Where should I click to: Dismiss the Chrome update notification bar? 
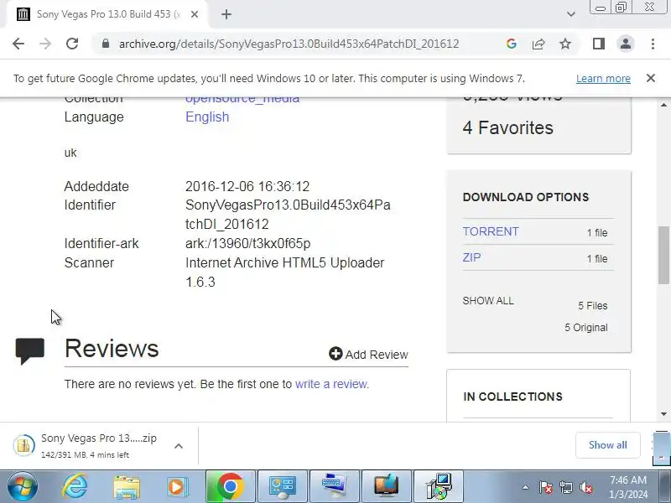[651, 78]
